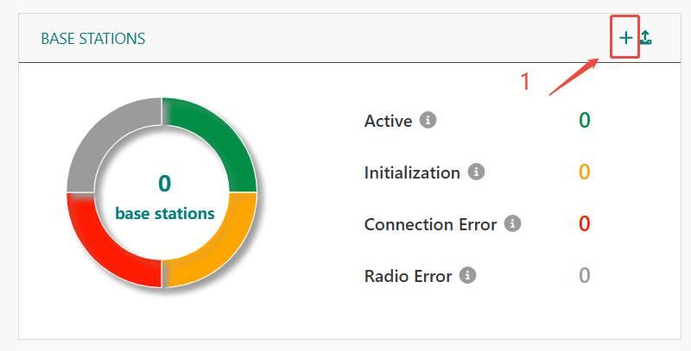The image size is (691, 351).
Task: Click the '0 base stations' center text
Action: pyautogui.click(x=164, y=198)
